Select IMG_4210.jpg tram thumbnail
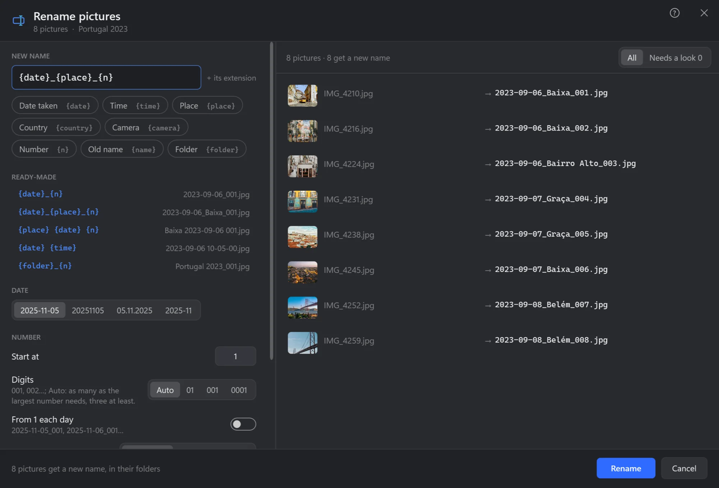Screen dimensions: 719x488 tap(302, 96)
